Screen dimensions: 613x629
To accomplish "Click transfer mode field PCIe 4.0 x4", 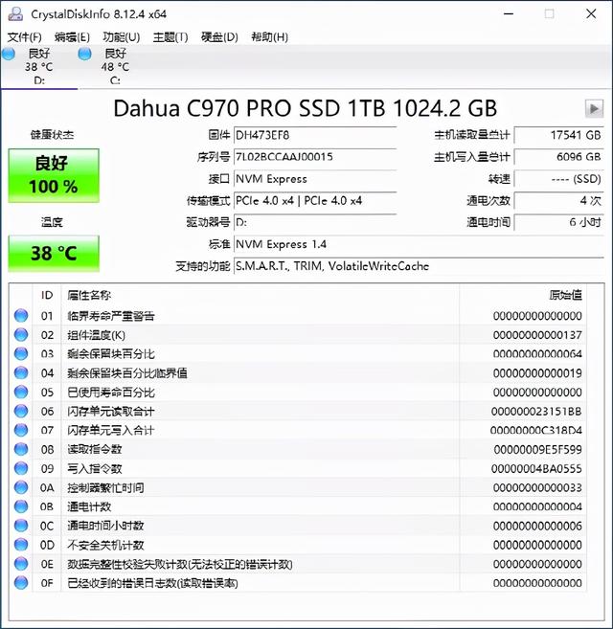I will pyautogui.click(x=315, y=201).
